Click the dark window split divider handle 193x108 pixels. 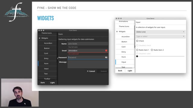[58, 58]
